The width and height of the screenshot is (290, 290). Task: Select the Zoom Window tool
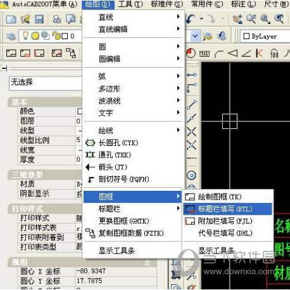(265, 19)
